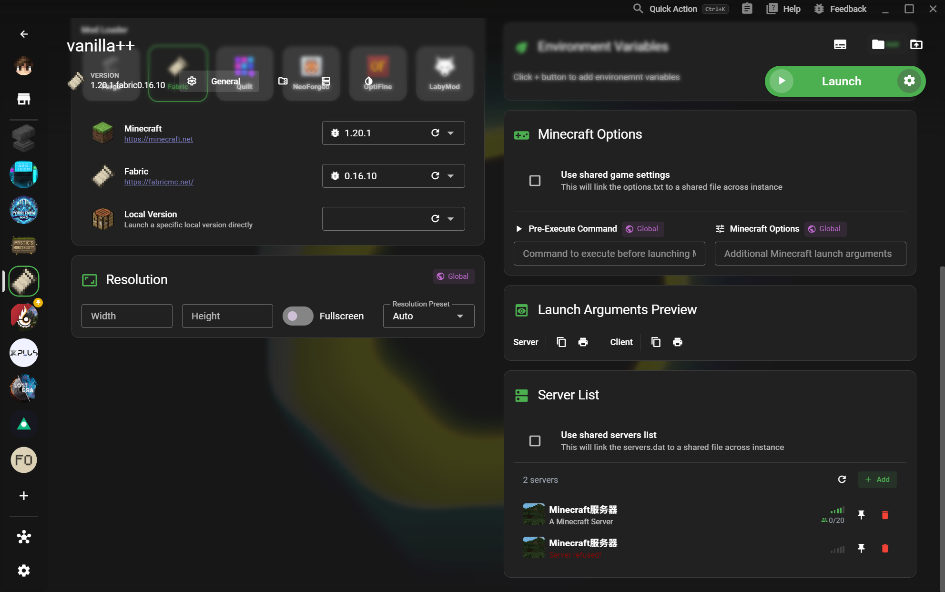945x592 pixels.
Task: Enable Use shared game settings checkbox
Action: click(535, 181)
